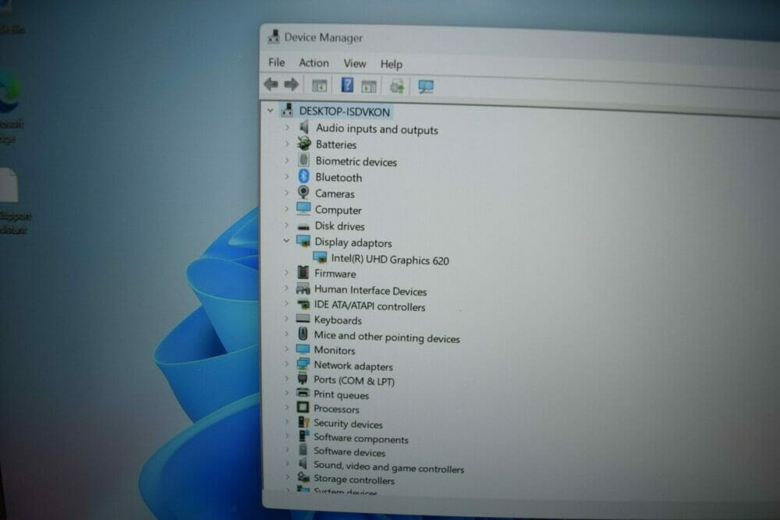Click the Back arrow in the toolbar
The width and height of the screenshot is (780, 520).
[271, 84]
